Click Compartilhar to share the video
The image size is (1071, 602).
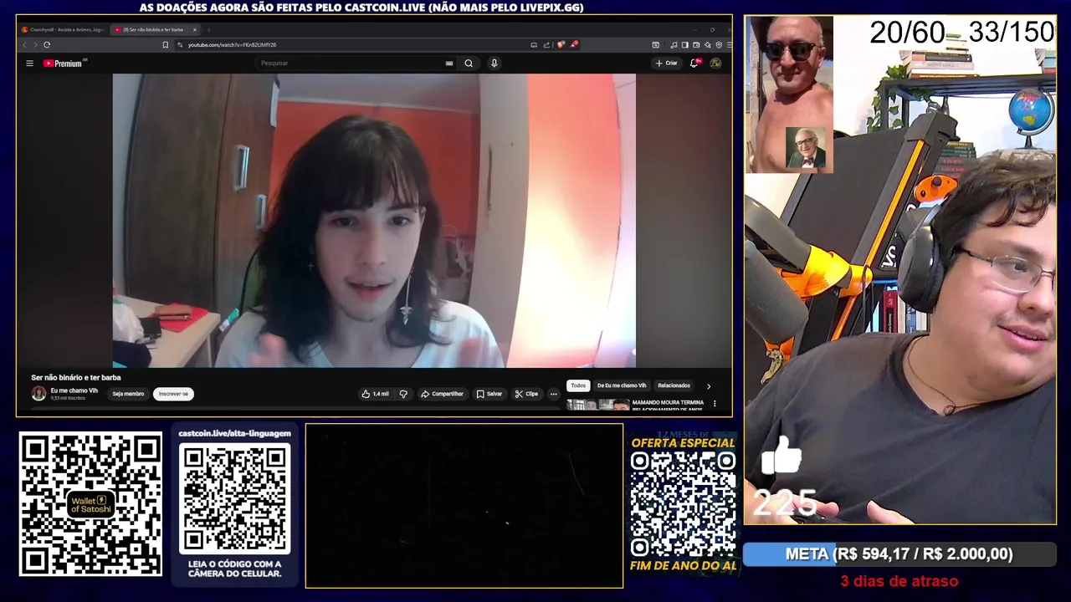442,394
